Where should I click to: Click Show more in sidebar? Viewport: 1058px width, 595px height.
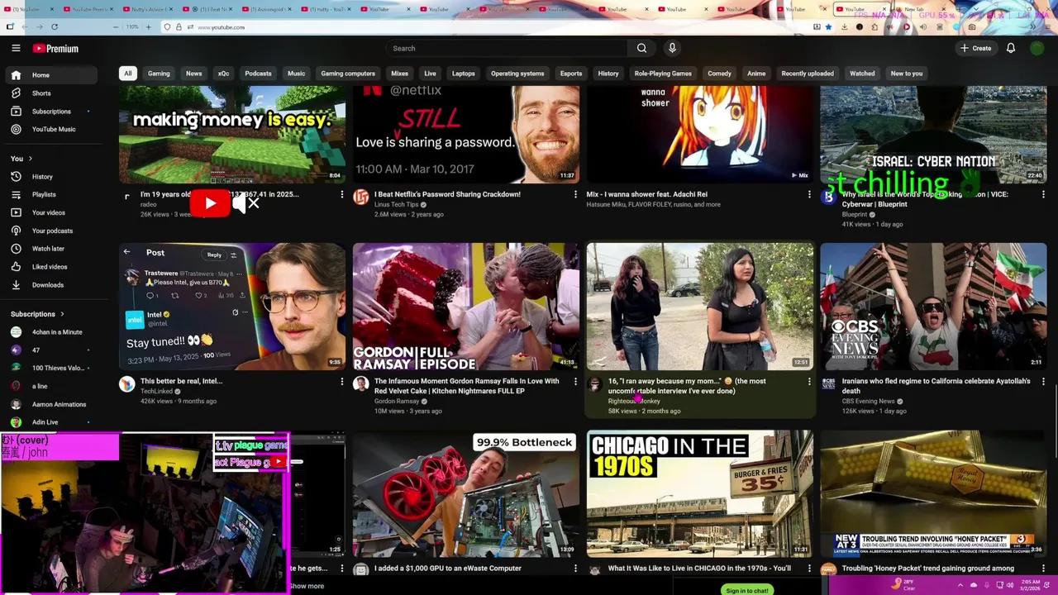pos(307,586)
